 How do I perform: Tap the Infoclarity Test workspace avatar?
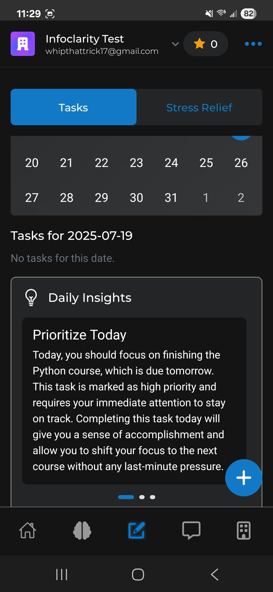(x=23, y=44)
